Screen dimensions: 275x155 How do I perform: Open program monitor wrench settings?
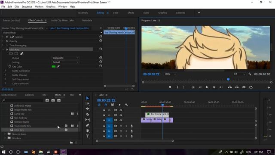[x=250, y=74]
